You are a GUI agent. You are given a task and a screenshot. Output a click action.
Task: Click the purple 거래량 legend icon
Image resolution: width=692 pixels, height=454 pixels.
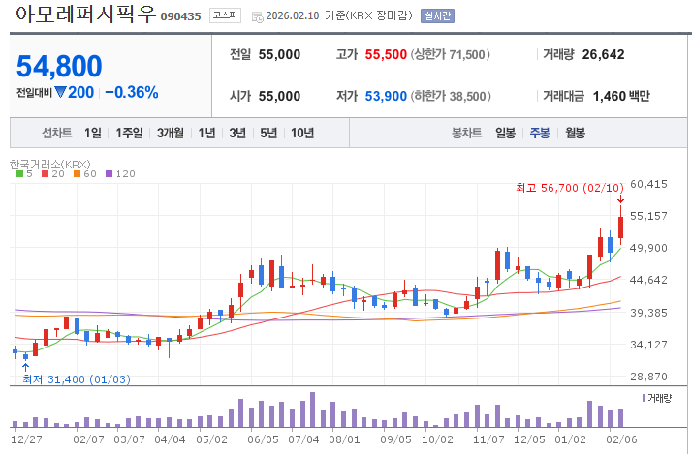coord(644,398)
